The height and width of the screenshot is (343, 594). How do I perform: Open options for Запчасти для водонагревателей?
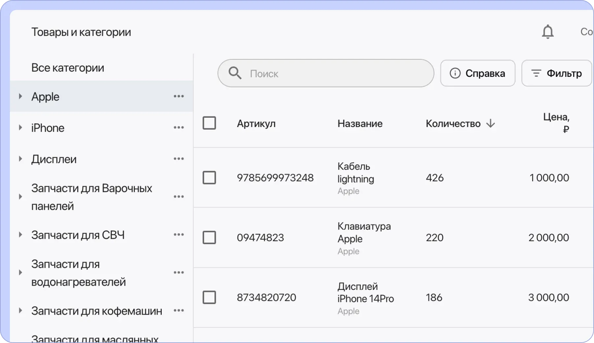pos(179,272)
